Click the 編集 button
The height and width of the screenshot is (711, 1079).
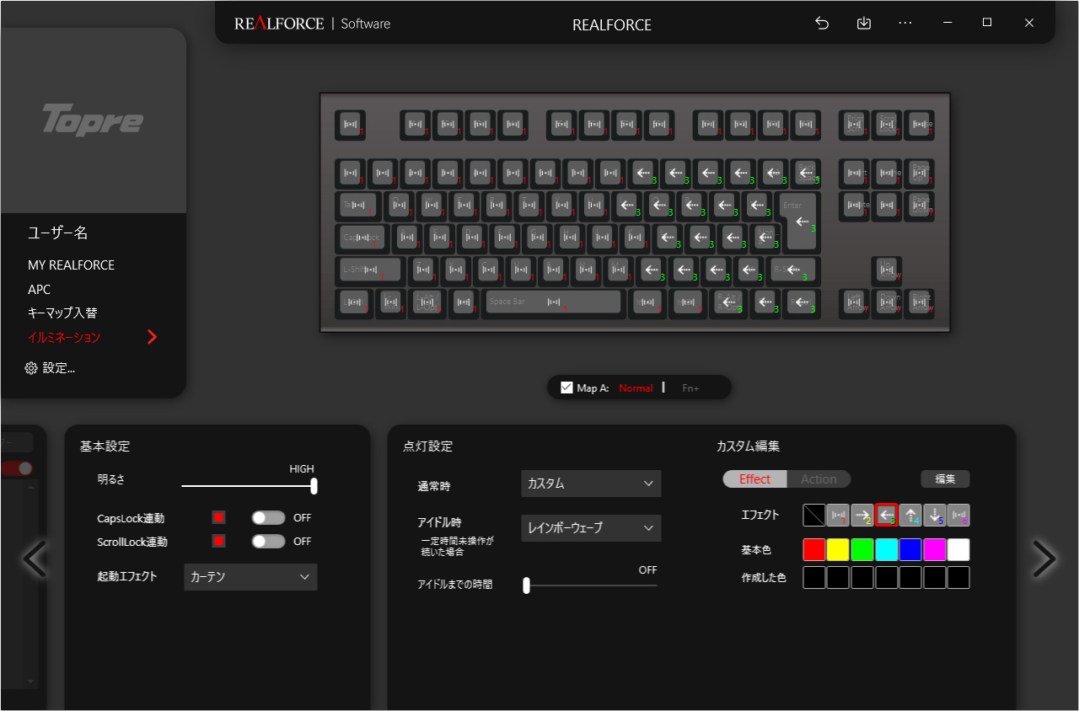pyautogui.click(x=945, y=478)
